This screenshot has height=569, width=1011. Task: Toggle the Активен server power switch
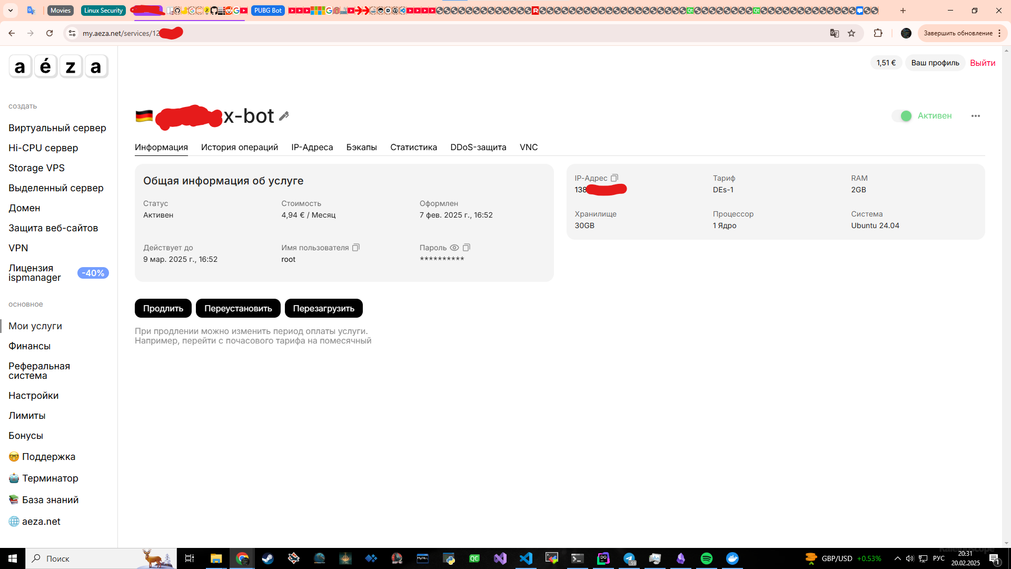tap(902, 116)
